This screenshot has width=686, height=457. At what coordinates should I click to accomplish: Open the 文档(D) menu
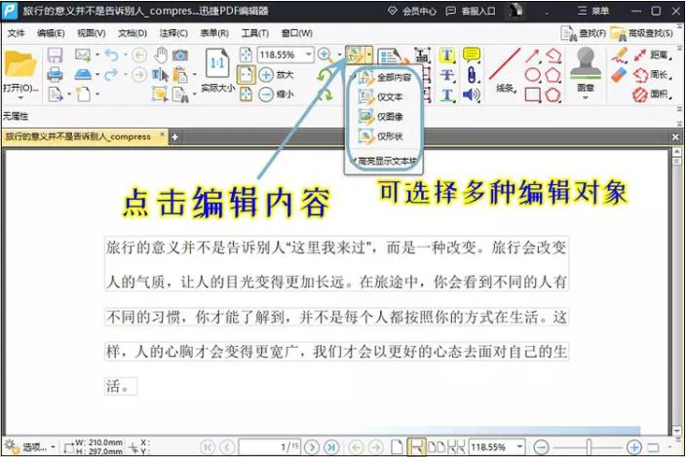coord(133,33)
